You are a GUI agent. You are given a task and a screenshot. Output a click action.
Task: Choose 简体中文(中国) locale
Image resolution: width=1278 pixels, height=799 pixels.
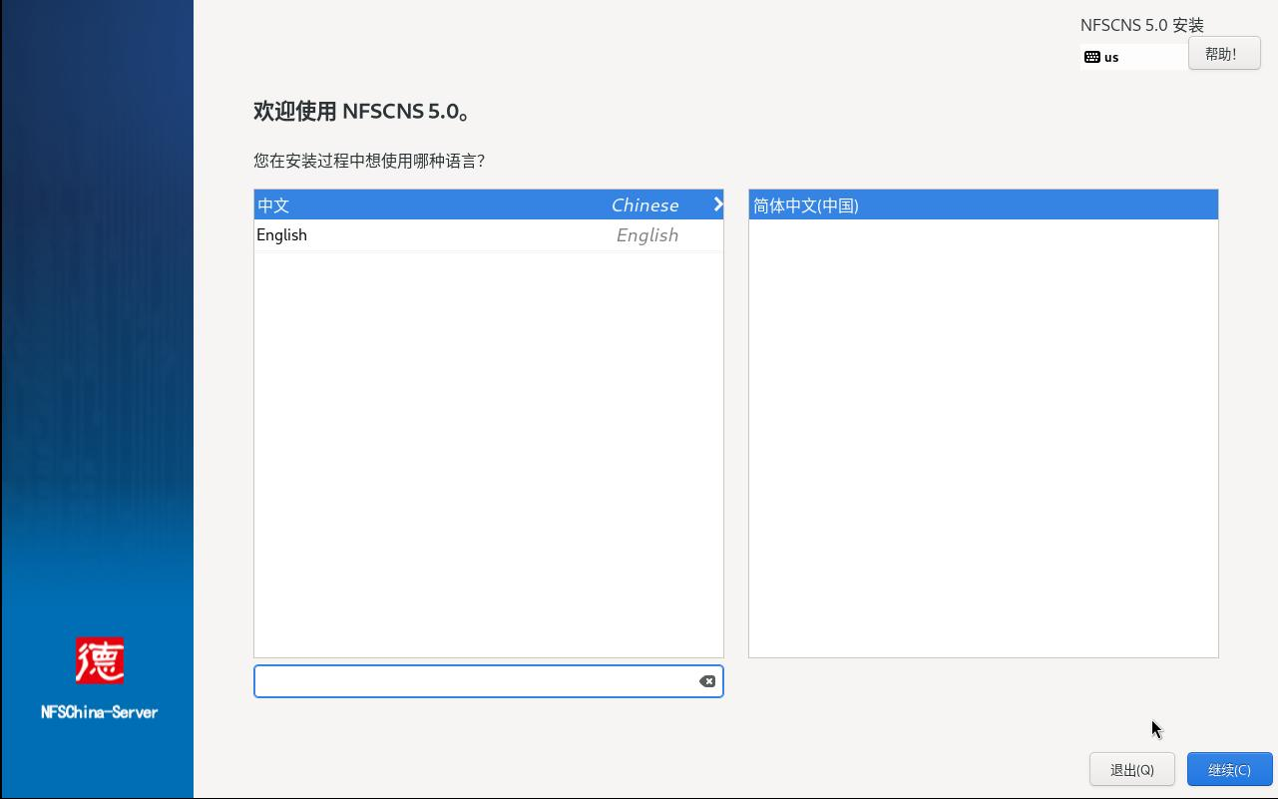(984, 204)
